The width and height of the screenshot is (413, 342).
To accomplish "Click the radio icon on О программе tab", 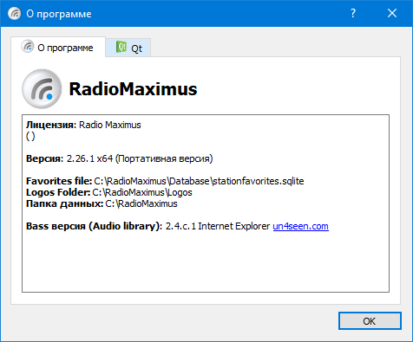I will click(x=28, y=47).
